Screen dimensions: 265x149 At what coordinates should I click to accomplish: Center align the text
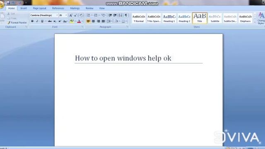[93, 21]
